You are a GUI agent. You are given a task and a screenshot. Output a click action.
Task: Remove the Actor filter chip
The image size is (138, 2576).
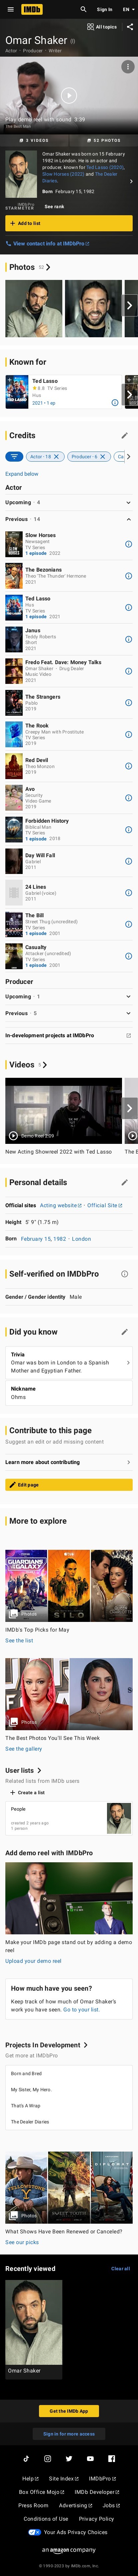(57, 456)
